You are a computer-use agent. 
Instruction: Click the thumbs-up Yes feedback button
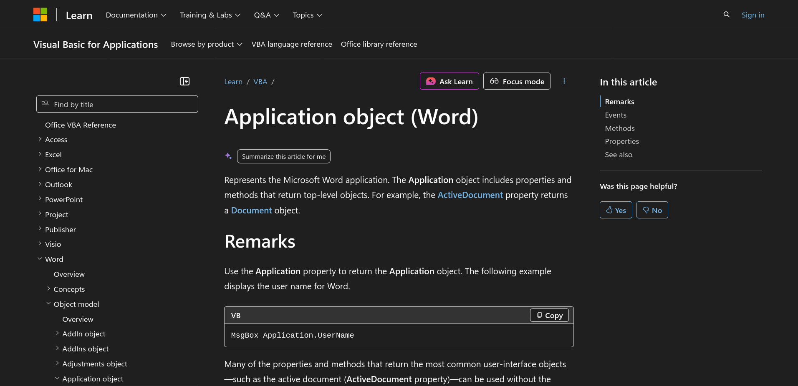pyautogui.click(x=616, y=210)
